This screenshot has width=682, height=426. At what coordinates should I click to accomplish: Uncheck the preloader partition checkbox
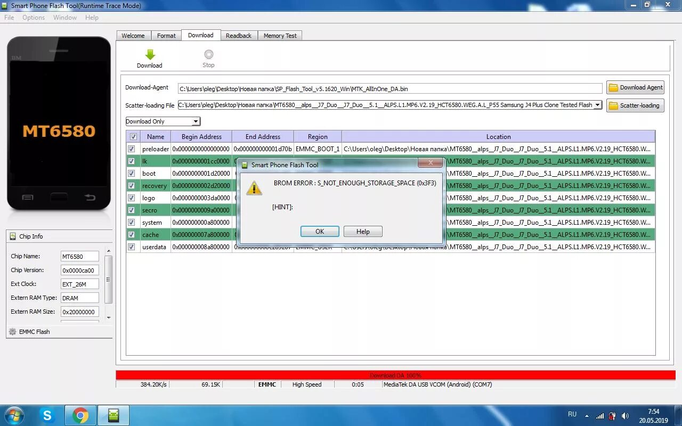pyautogui.click(x=132, y=149)
